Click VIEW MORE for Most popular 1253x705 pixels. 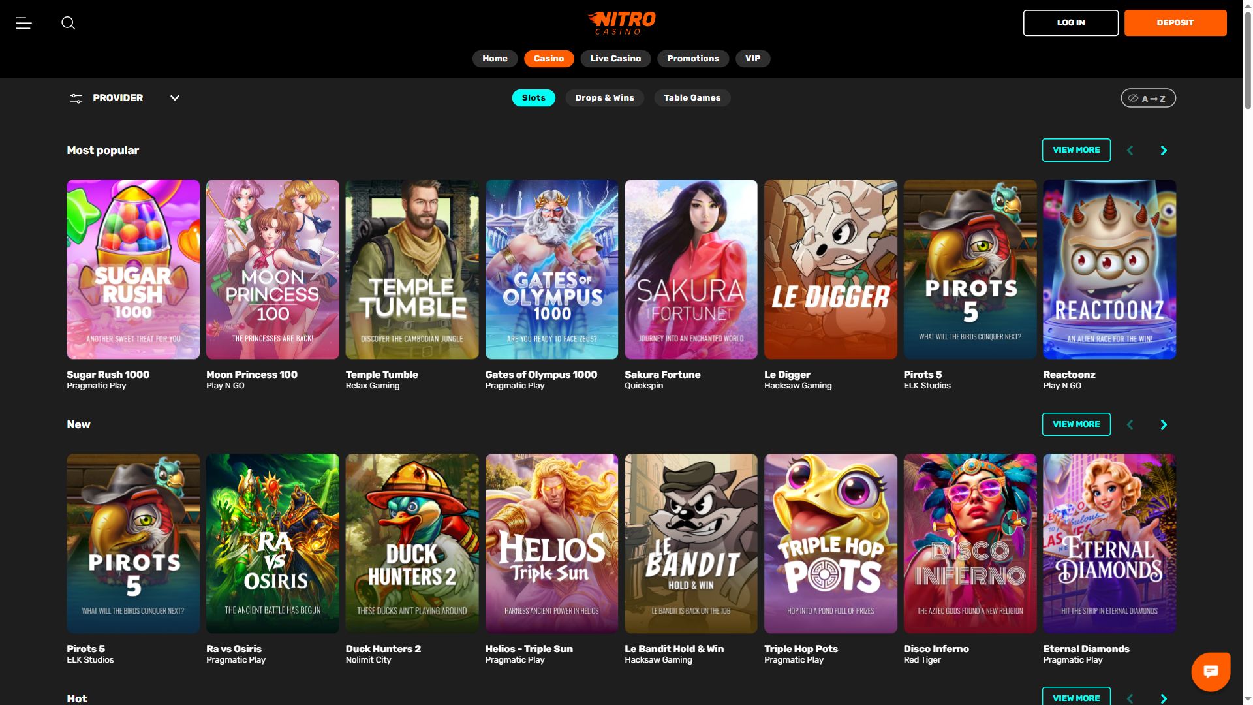point(1076,150)
